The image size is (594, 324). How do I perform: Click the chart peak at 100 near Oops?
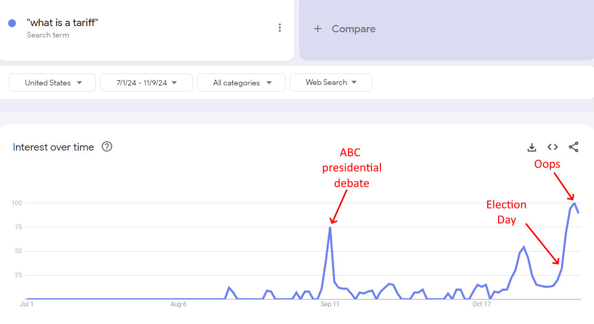(x=575, y=204)
